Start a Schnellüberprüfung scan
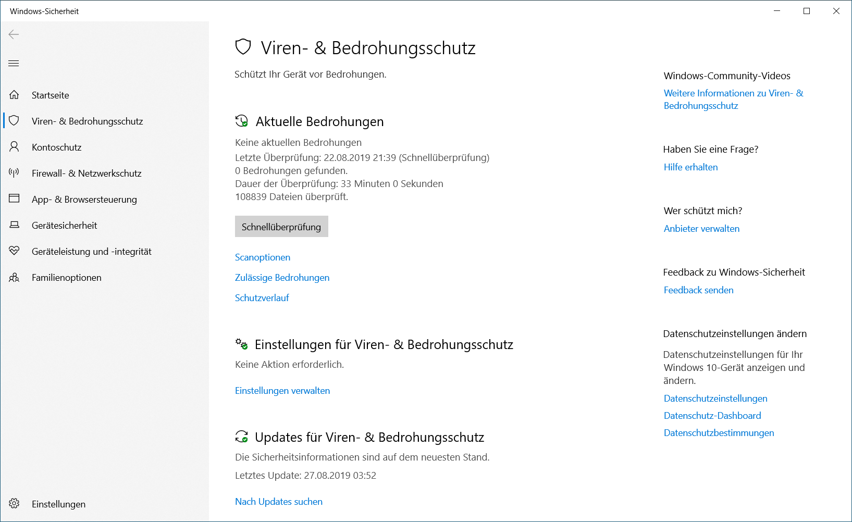This screenshot has width=852, height=522. 281,227
